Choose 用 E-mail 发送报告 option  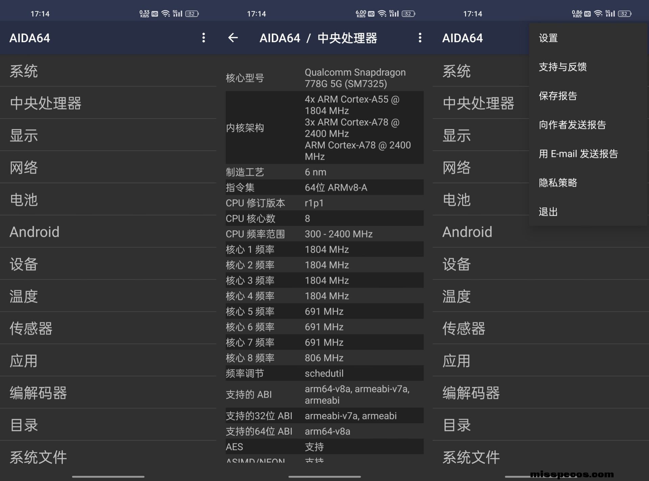coord(588,154)
